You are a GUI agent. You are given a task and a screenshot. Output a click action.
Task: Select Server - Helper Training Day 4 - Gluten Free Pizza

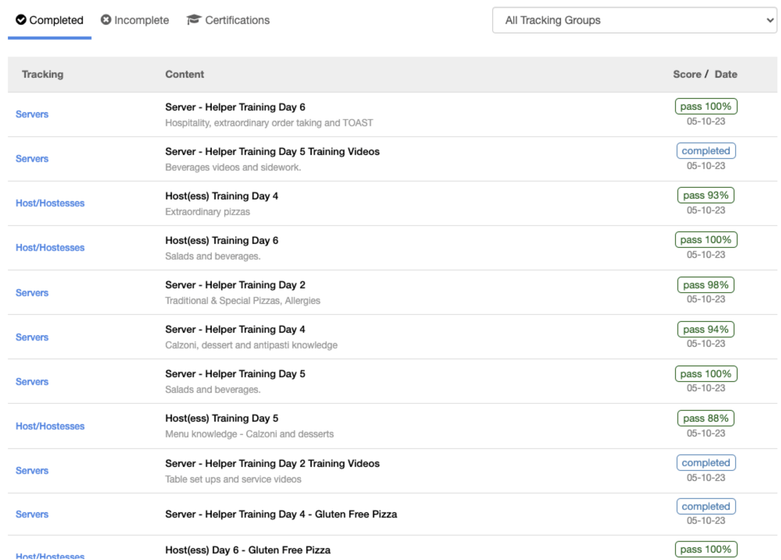pyautogui.click(x=281, y=514)
